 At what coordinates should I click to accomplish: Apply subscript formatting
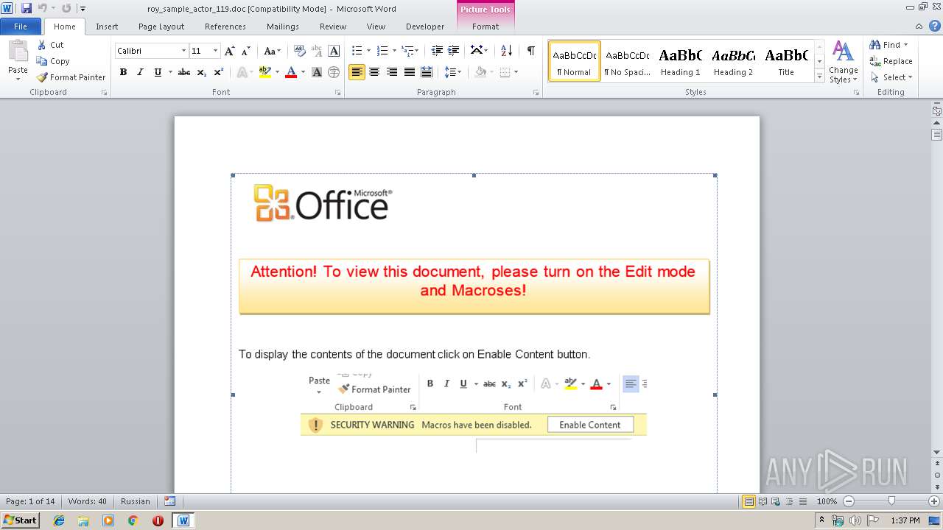tap(202, 72)
